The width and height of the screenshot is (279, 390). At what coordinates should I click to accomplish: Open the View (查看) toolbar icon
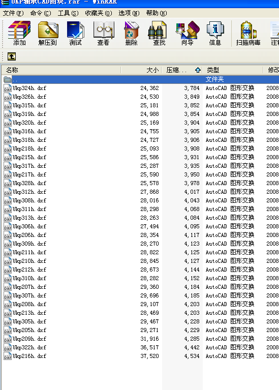coord(104,34)
